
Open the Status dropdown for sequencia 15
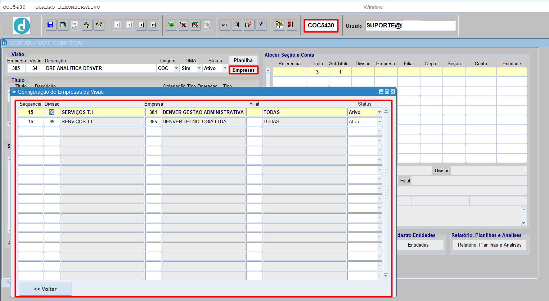(379, 112)
